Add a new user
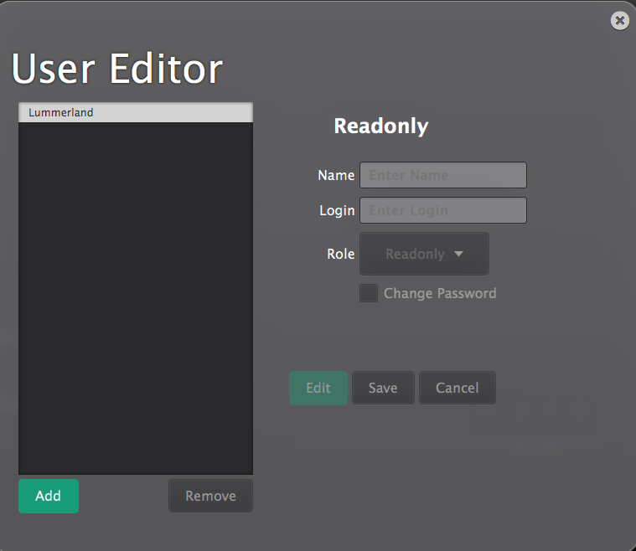636x551 pixels. tap(49, 496)
